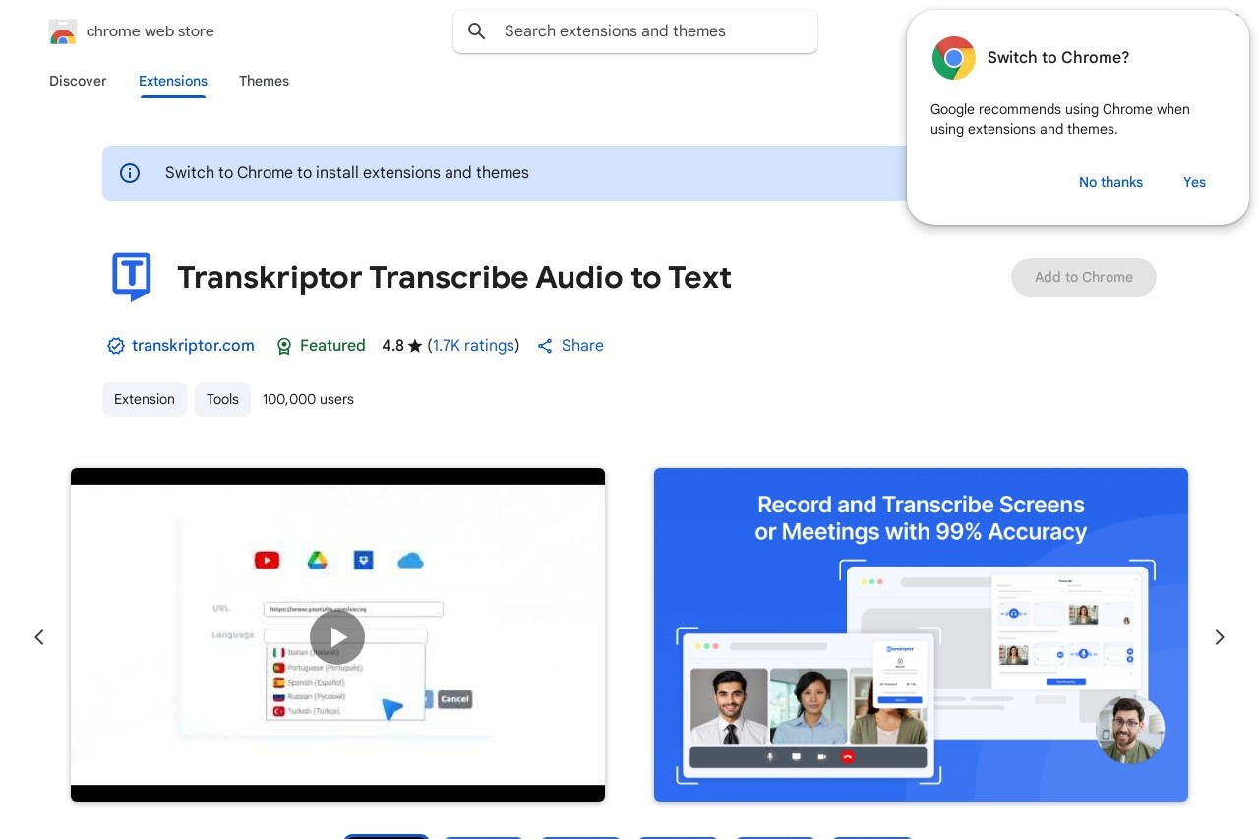1259x839 pixels.
Task: Click the Featured label text
Action: 332,346
